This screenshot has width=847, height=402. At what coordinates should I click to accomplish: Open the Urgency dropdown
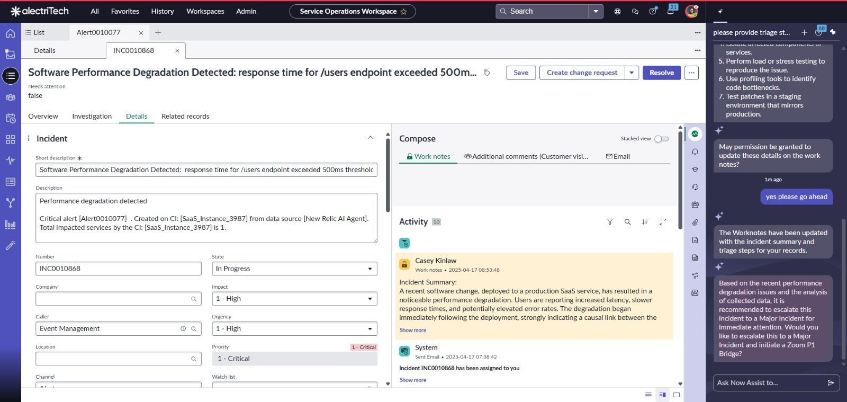[294, 328]
